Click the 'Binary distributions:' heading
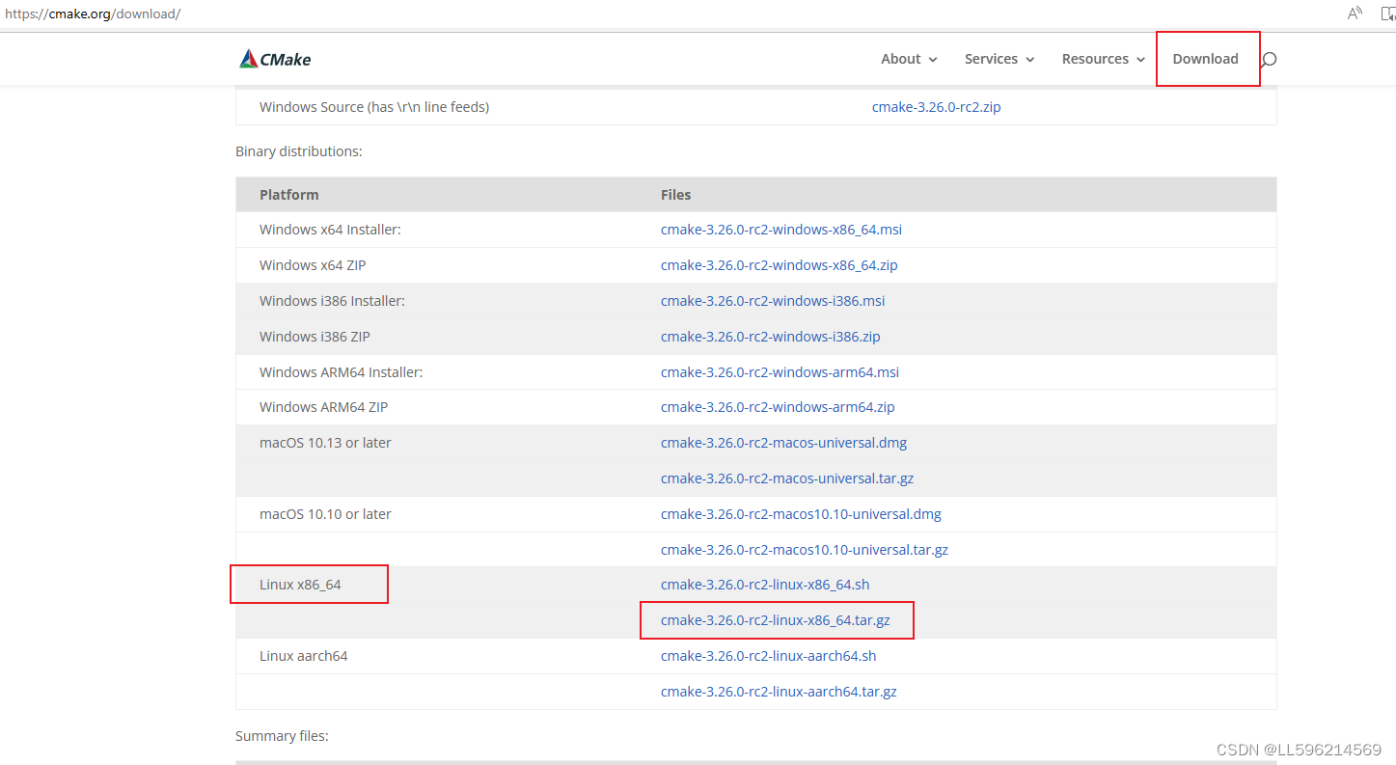Screen dimensions: 1396x765 [x=299, y=151]
